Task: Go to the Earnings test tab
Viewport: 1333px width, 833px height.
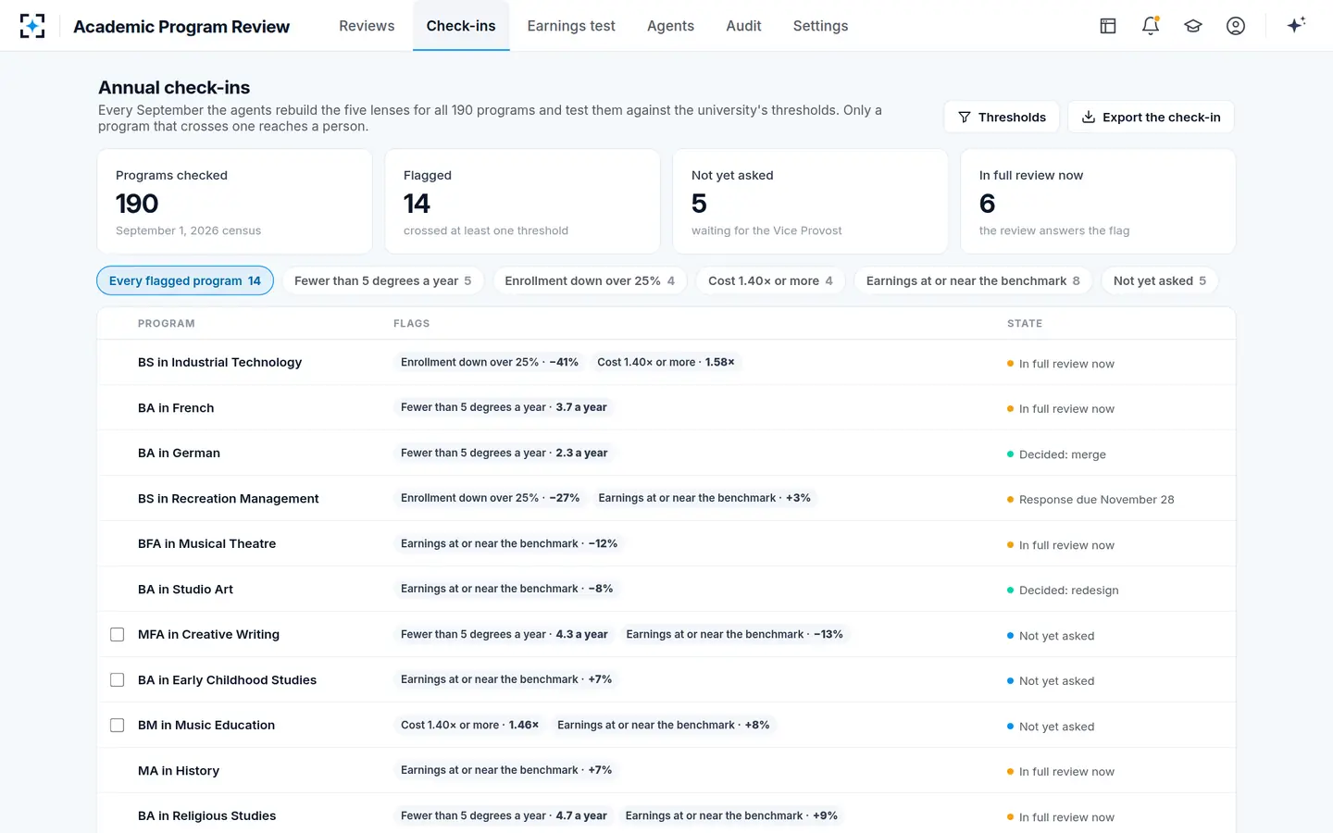Action: click(571, 26)
